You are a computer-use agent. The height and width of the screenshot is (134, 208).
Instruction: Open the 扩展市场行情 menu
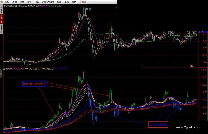click(x=48, y=2)
